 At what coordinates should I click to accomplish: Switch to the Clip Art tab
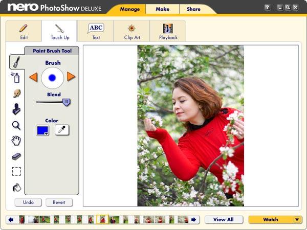(132, 31)
